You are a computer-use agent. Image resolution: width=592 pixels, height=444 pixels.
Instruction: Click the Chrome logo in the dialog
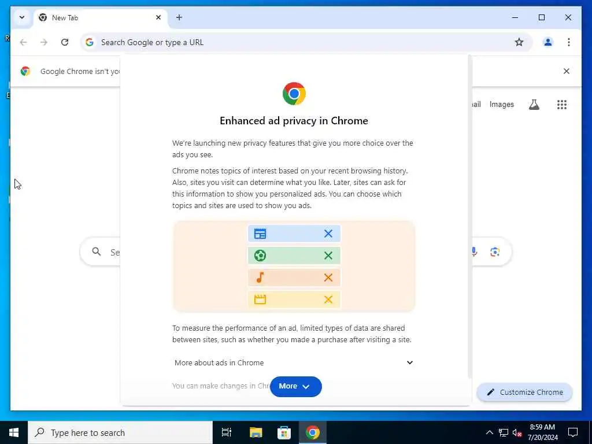click(x=294, y=94)
